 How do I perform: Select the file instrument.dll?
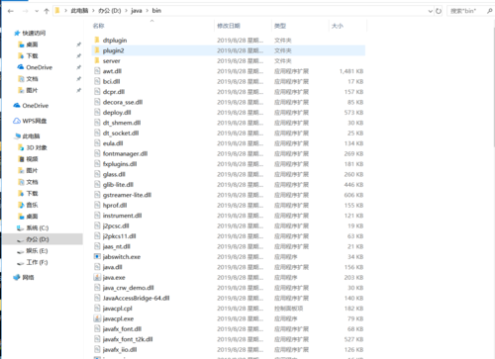[x=122, y=216]
